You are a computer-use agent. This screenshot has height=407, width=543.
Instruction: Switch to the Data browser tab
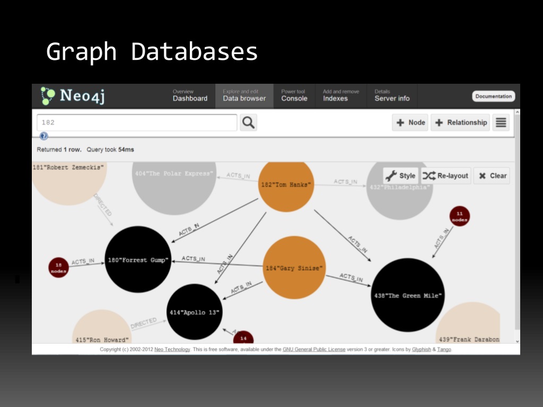click(244, 96)
